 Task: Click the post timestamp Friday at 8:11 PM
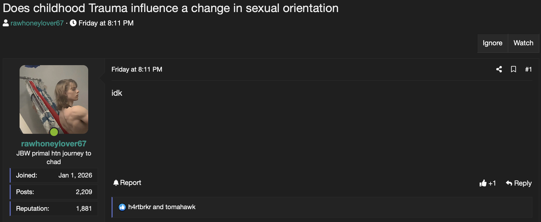coord(137,69)
